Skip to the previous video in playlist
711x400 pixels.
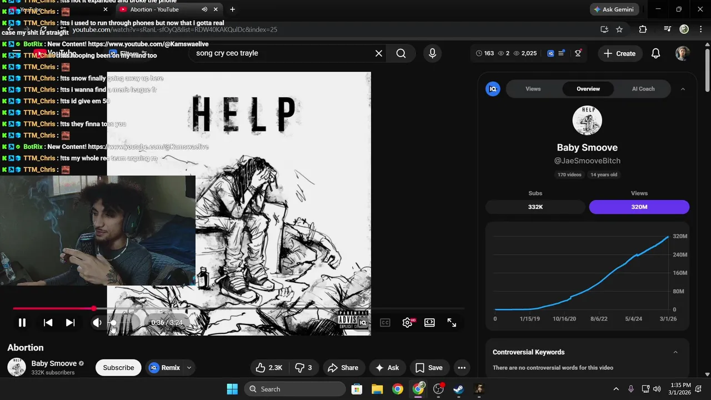(x=48, y=323)
